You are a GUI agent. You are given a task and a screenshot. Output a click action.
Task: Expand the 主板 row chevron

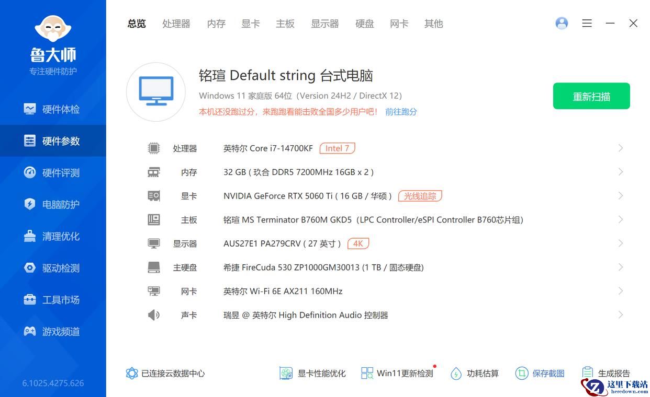coord(621,220)
